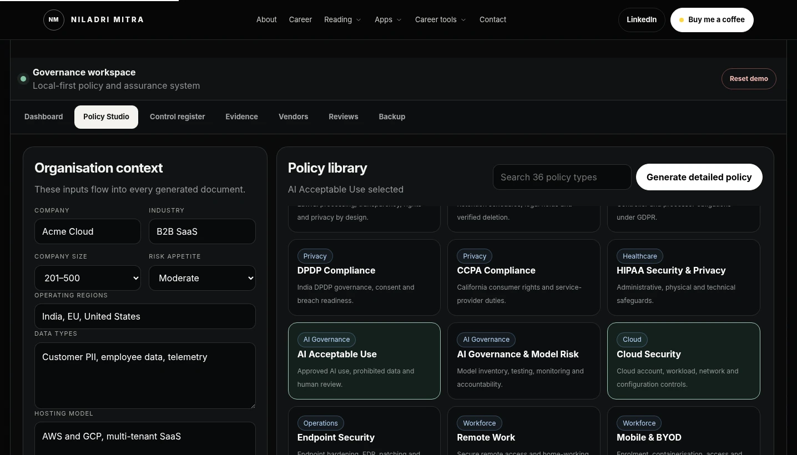Image resolution: width=797 pixels, height=455 pixels.
Task: Choose the Remote Work policy card
Action: point(524,431)
